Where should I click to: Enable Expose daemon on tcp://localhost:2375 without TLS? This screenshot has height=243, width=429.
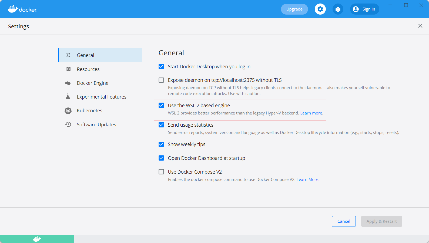161,80
